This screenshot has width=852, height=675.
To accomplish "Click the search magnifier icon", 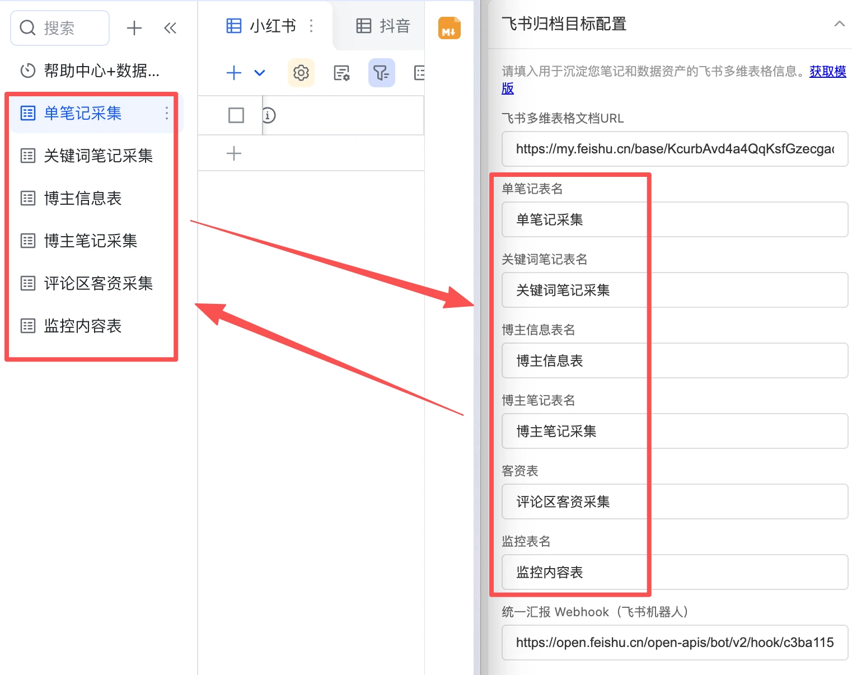I will tap(27, 27).
